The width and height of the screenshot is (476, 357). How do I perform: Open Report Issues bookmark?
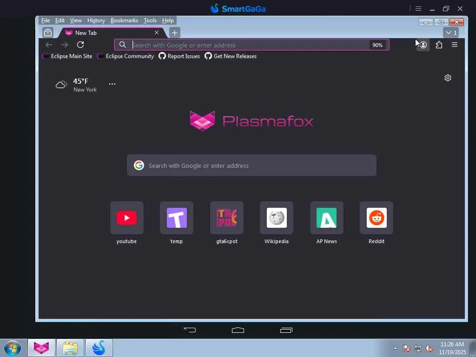click(x=179, y=56)
